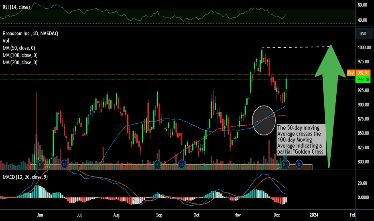374x221 pixels.
Task: Click the 800.00 price axis label
Action: pyautogui.click(x=363, y=162)
